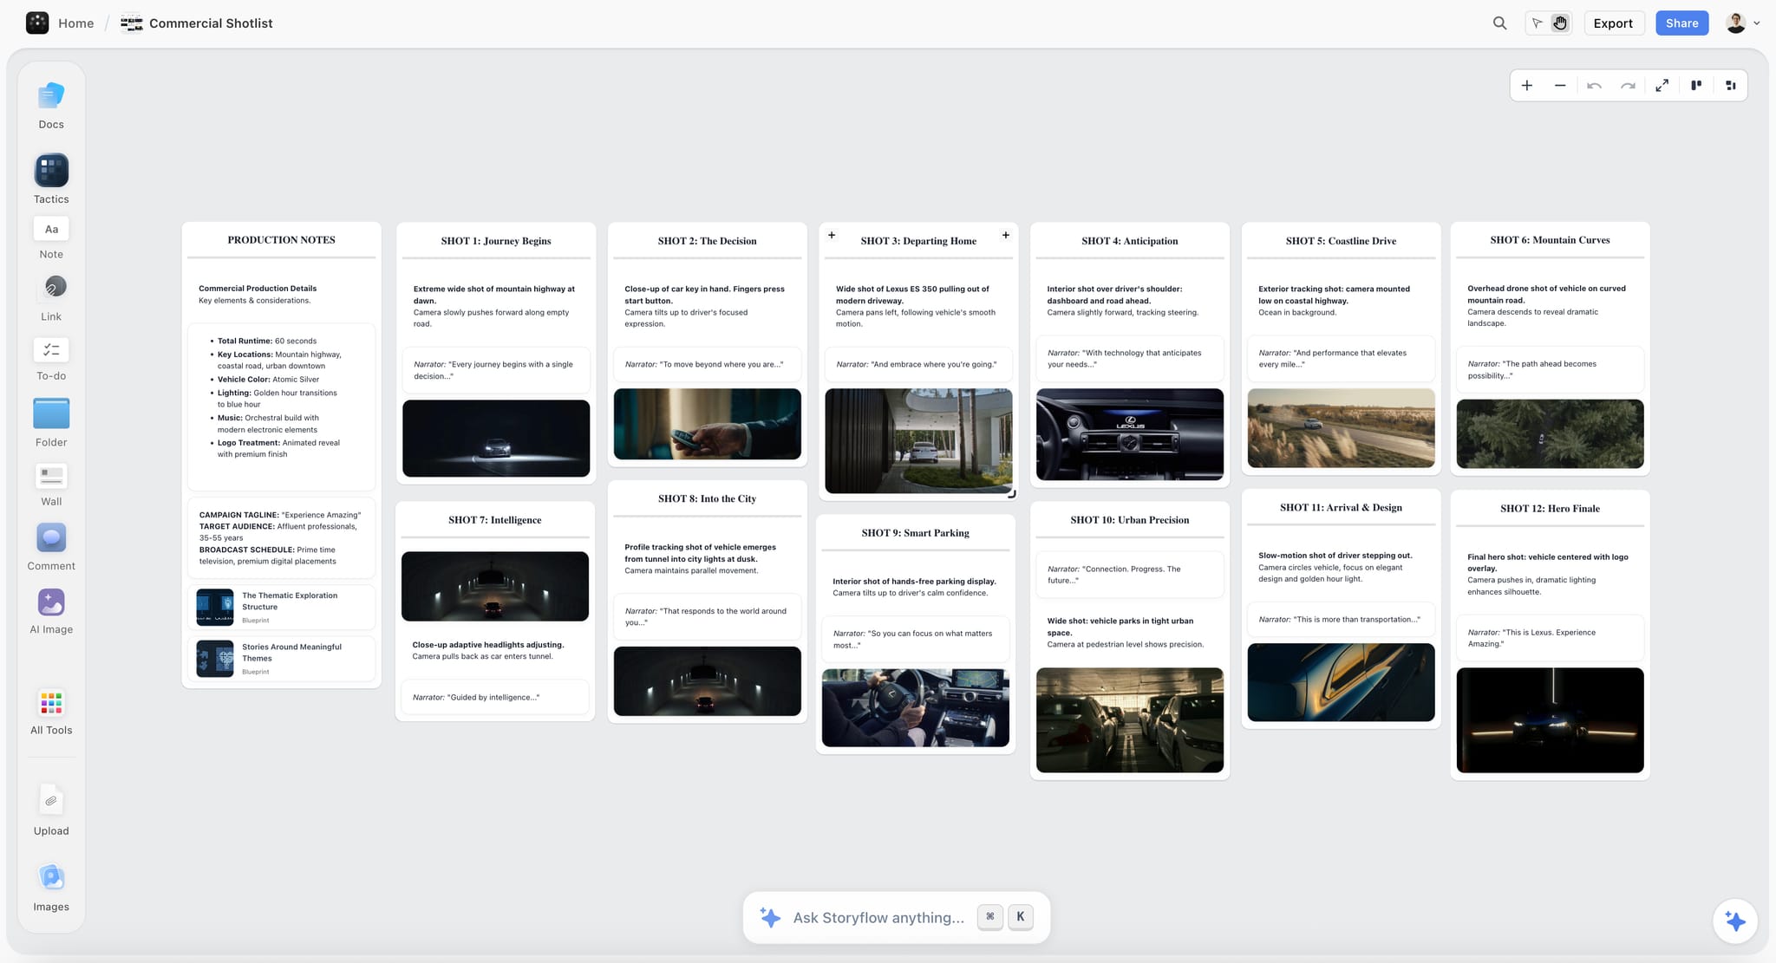Open search with the magnifier icon

(x=1499, y=23)
